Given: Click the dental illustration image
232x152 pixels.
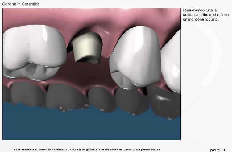Looking at the screenshot, I should [x=92, y=74].
